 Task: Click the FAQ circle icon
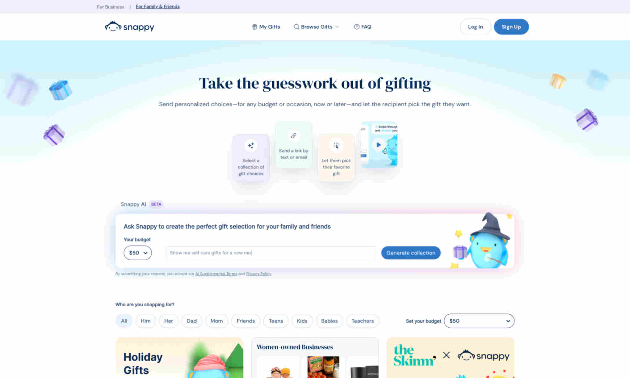356,27
